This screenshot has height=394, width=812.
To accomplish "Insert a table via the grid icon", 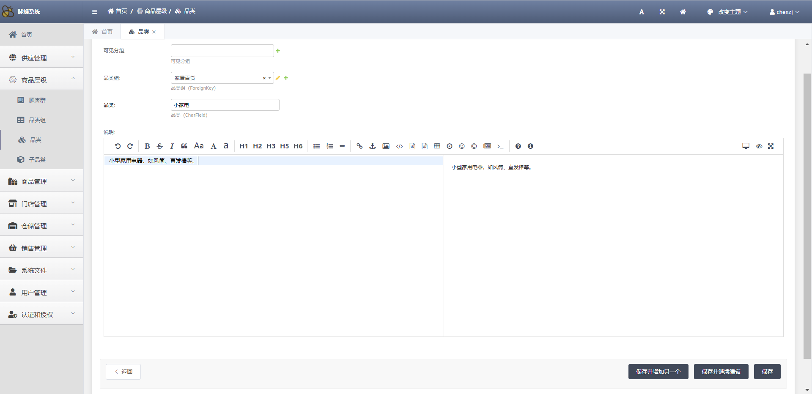I will coord(437,146).
